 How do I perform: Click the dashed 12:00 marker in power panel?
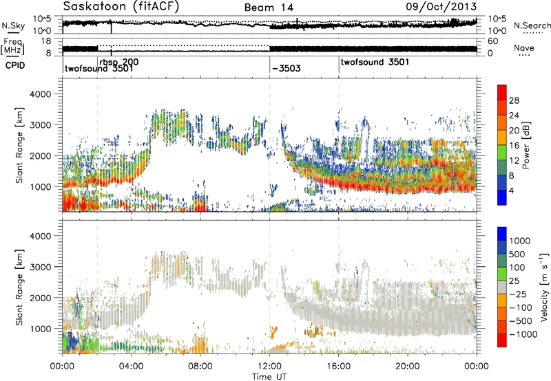pos(270,145)
